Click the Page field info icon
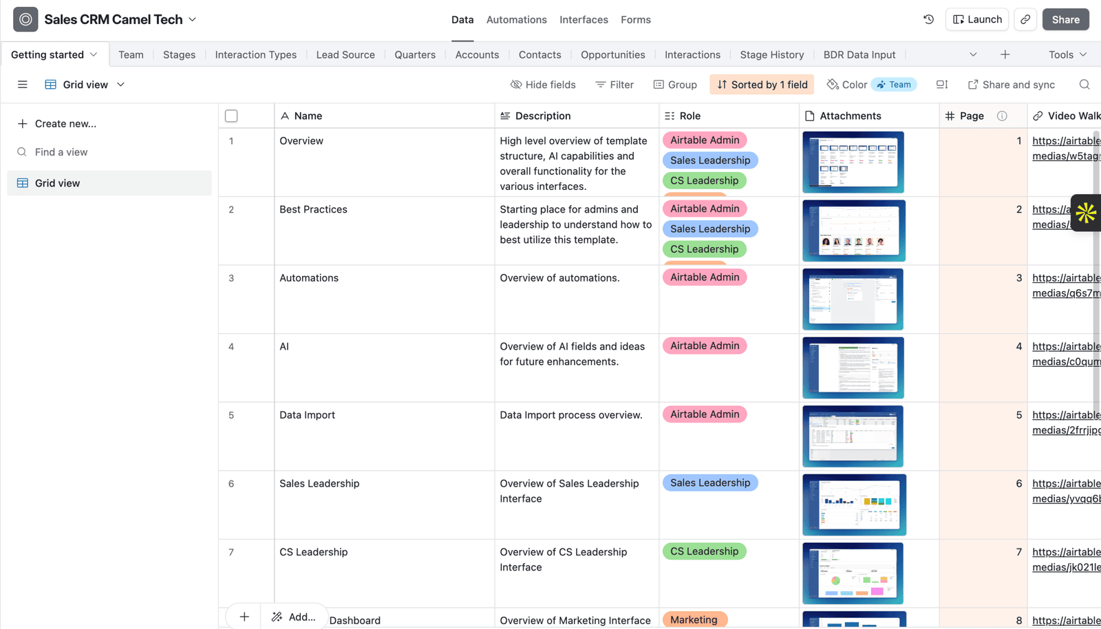Image resolution: width=1101 pixels, height=629 pixels. (x=1002, y=116)
